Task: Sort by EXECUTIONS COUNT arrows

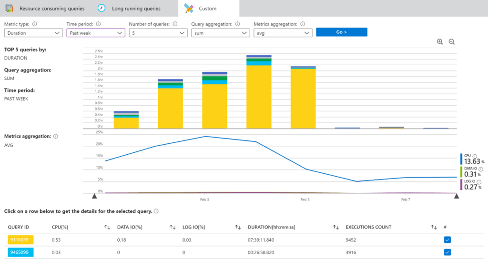Action: 434,227
